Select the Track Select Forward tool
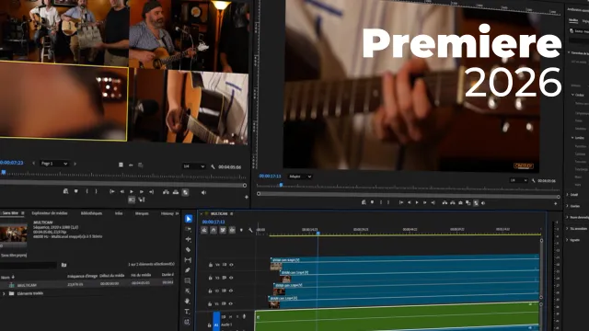This screenshot has height=331, width=589. pyautogui.click(x=188, y=229)
